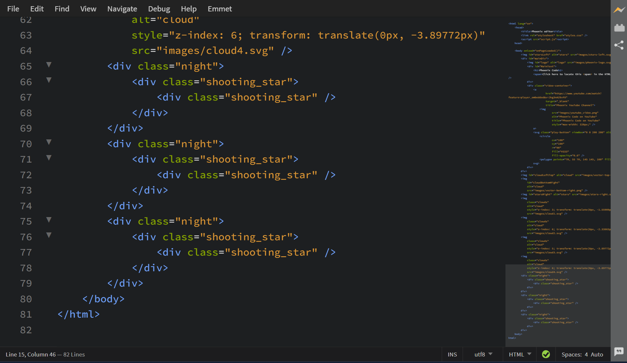Collapse the fold arrow on line 70
627x363 pixels.
coord(49,142)
